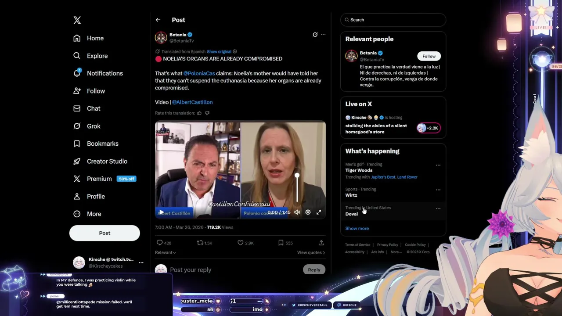
Task: Open video settings gear icon
Action: 308,212
